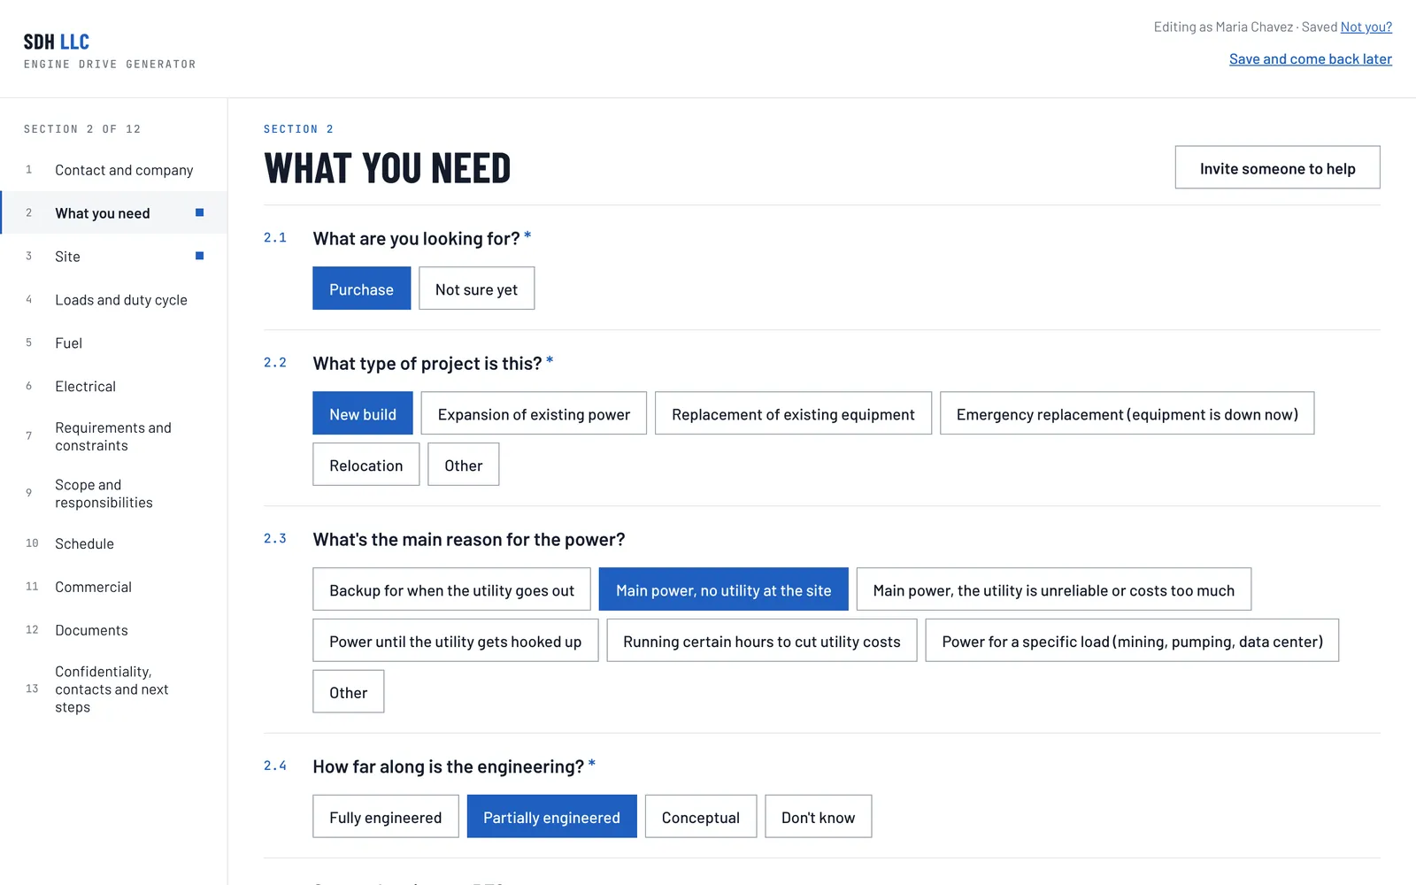The width and height of the screenshot is (1416, 885).
Task: Open Scope and responsibilities section
Action: [x=114, y=494]
